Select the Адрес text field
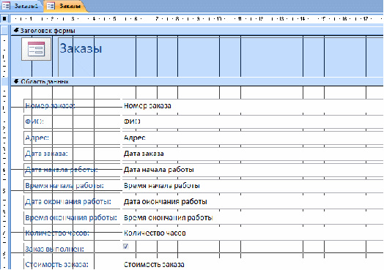384x270 pixels. click(x=253, y=138)
